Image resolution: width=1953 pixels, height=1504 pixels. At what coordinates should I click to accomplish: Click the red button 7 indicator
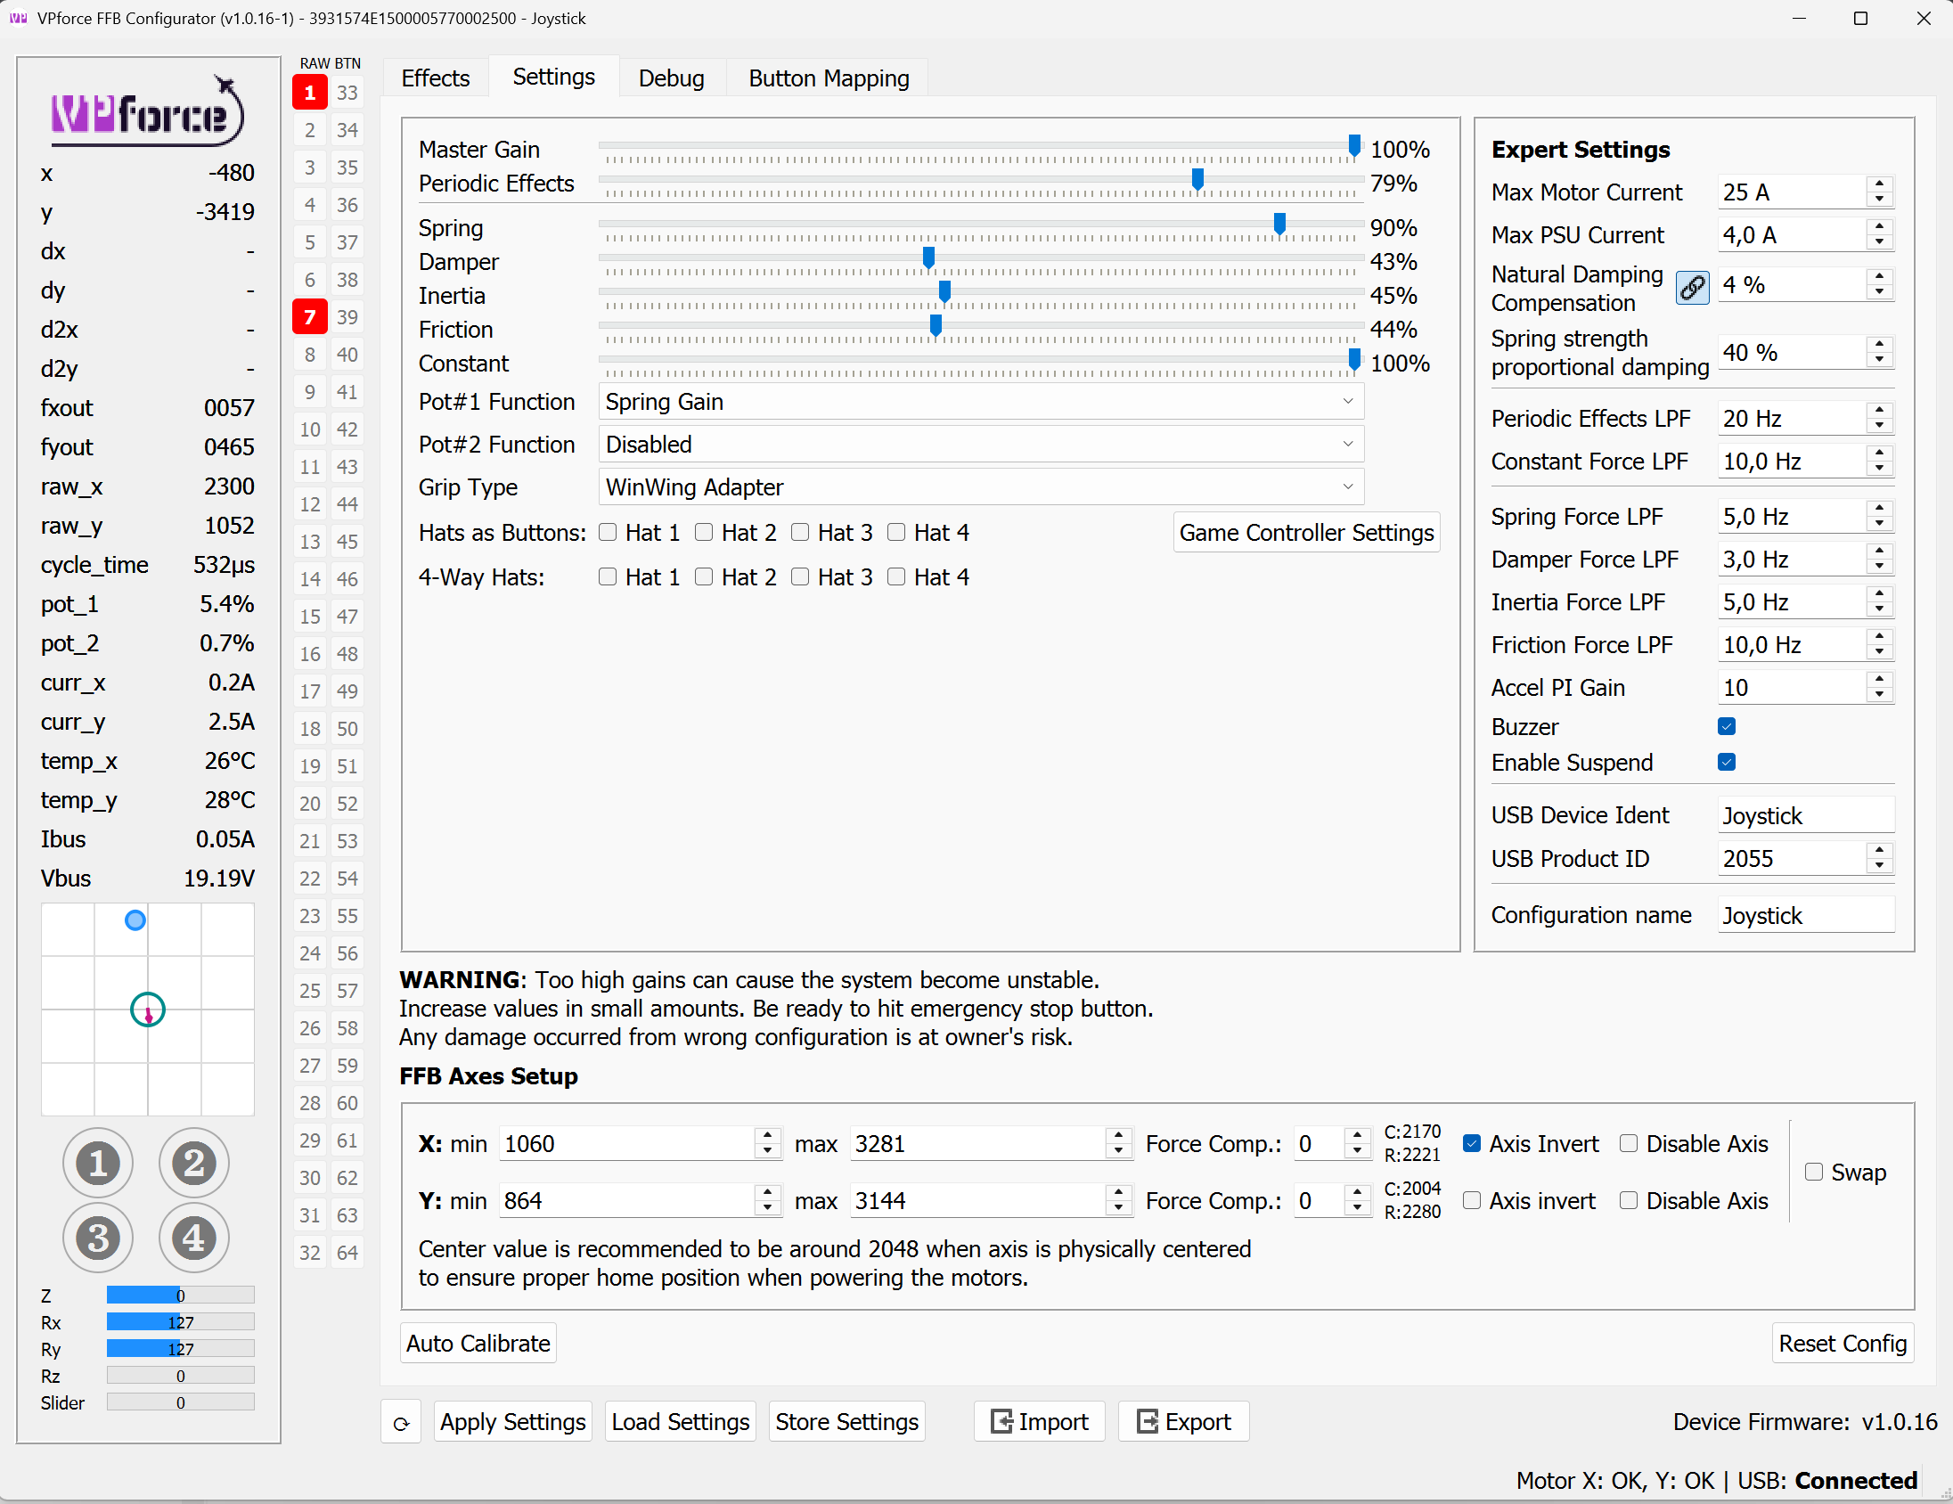(309, 316)
